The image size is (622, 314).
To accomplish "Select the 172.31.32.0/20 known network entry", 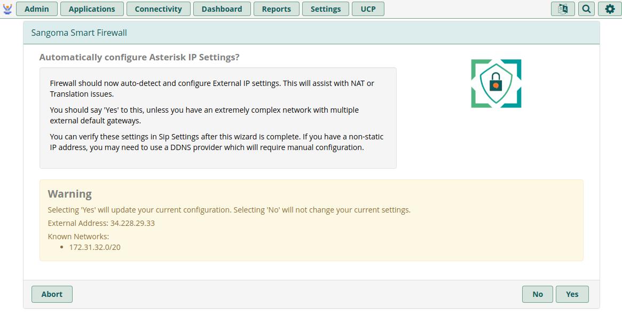I will tap(95, 247).
